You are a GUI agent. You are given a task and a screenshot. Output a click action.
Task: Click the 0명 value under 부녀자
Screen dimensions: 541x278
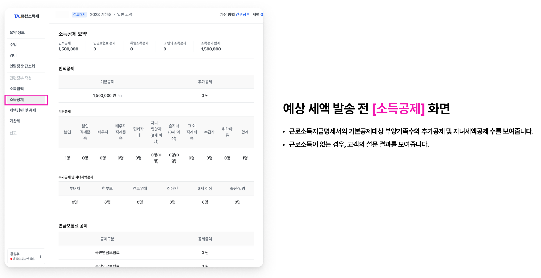click(x=75, y=202)
